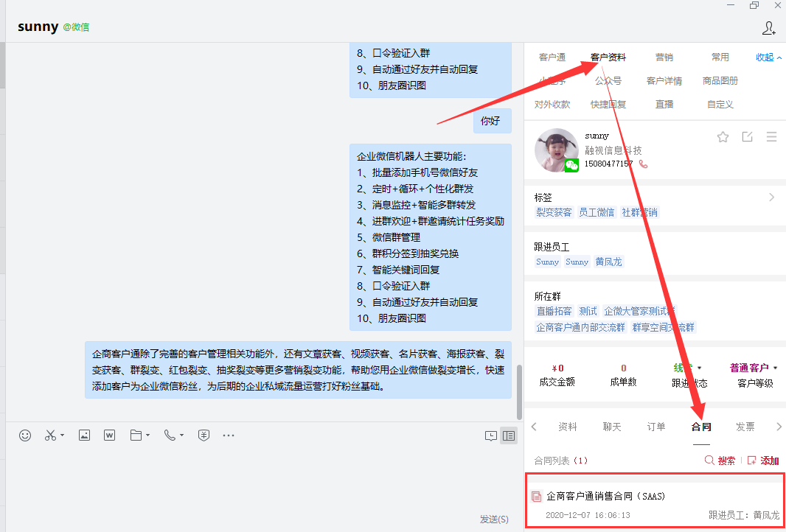Open dropdown arrow next to phone icon
This screenshot has width=786, height=532.
coord(181,435)
